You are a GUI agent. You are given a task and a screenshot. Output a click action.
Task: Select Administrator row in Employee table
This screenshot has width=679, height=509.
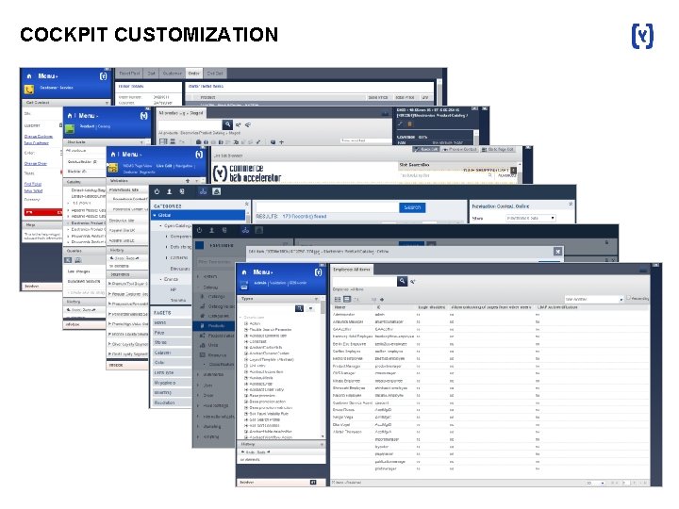(x=489, y=315)
